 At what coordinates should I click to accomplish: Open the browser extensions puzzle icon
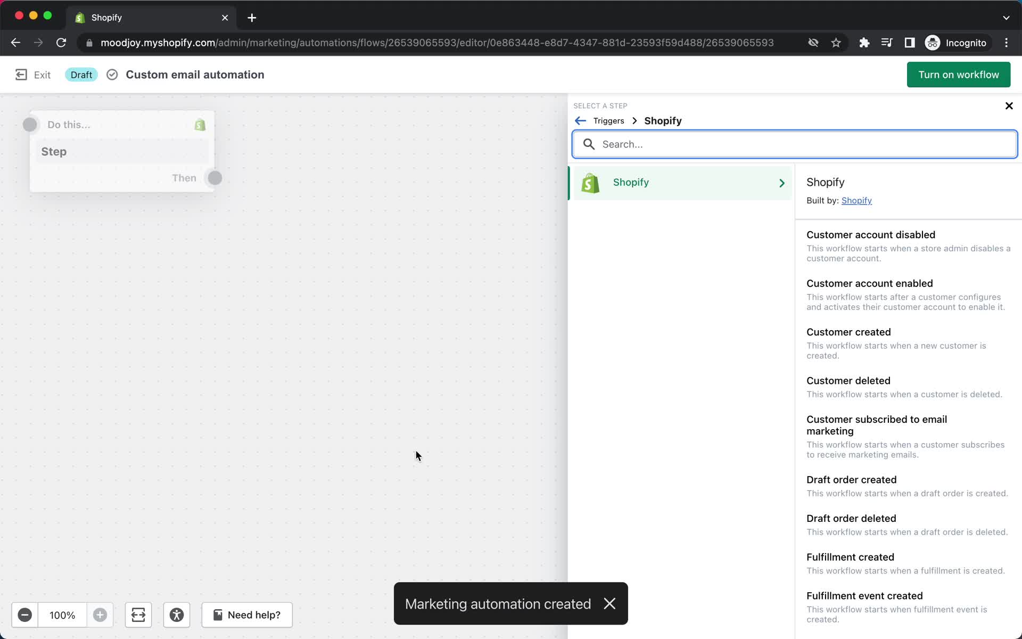tap(864, 43)
